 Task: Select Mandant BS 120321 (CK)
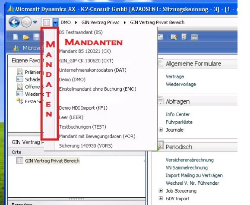coord(85,51)
